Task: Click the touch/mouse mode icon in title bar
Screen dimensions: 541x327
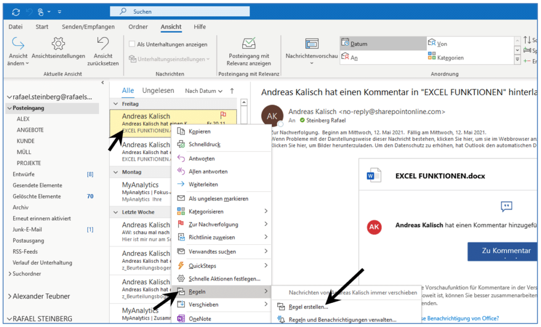Action: [41, 12]
